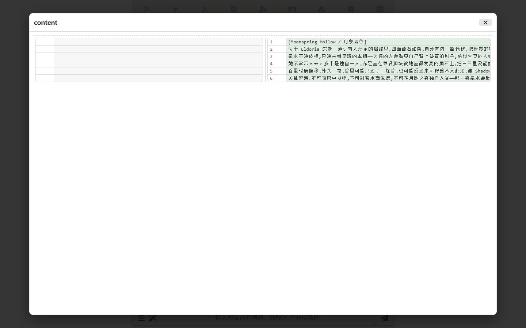
Task: Open the extensions cubes icon
Action: (x=321, y=9)
